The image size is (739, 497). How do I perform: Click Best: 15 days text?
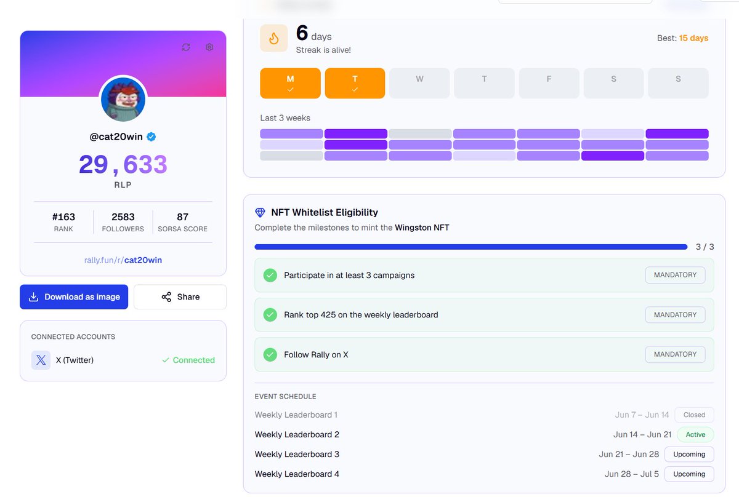point(682,38)
